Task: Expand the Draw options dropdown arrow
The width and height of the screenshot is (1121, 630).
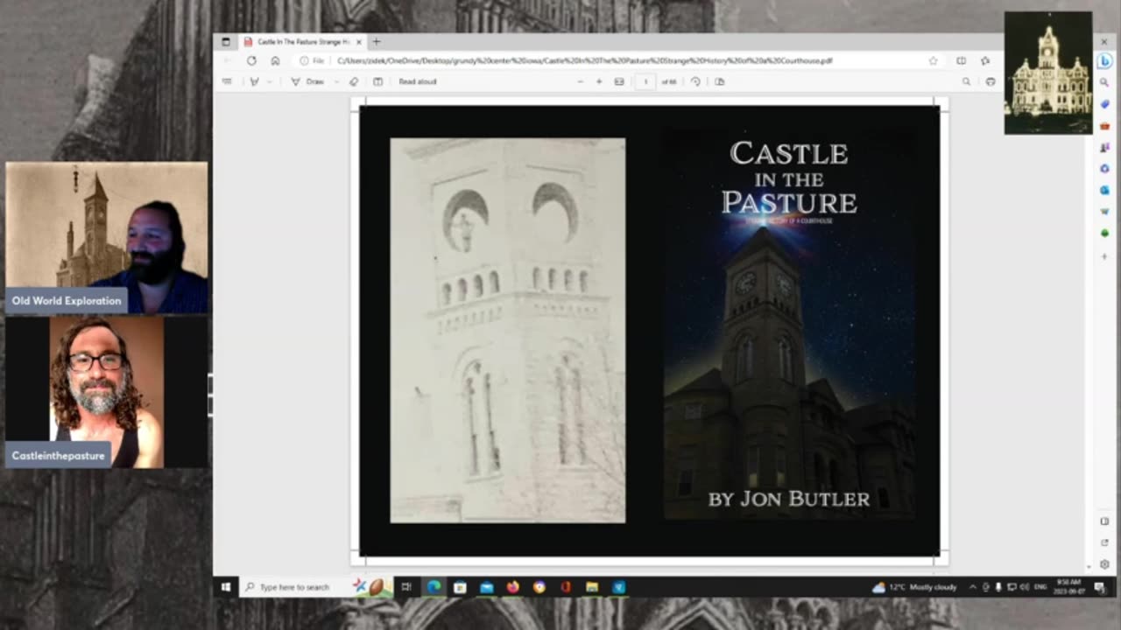Action: [336, 81]
